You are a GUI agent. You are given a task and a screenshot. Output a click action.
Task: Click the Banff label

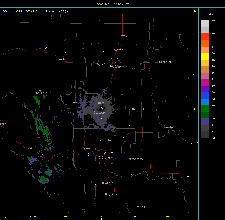point(32,148)
